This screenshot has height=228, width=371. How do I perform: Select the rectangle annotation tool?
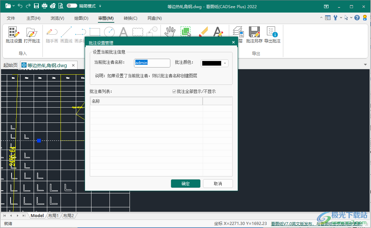click(95, 32)
